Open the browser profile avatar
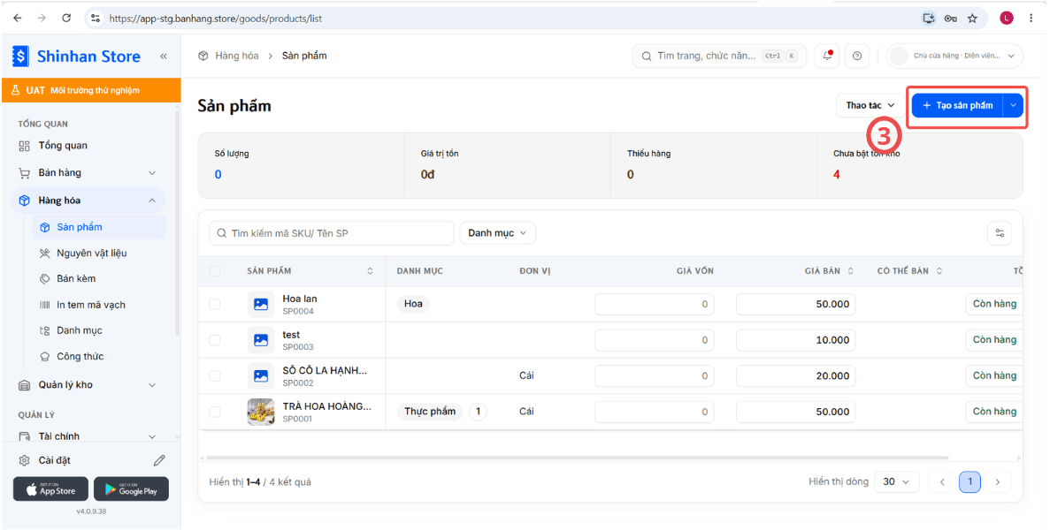The image size is (1050, 530). click(1007, 18)
